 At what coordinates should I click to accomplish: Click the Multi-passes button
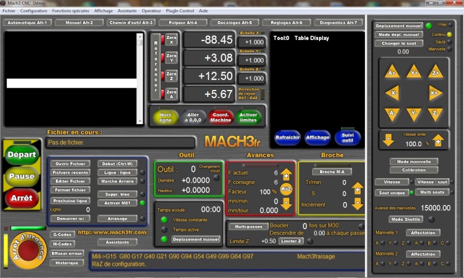click(x=248, y=226)
